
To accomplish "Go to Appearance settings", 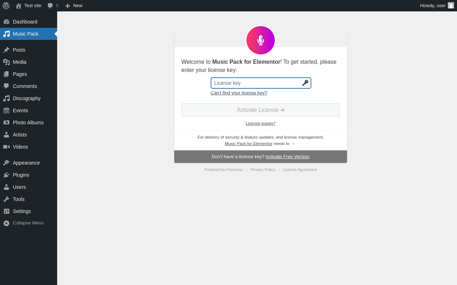I will [x=29, y=163].
